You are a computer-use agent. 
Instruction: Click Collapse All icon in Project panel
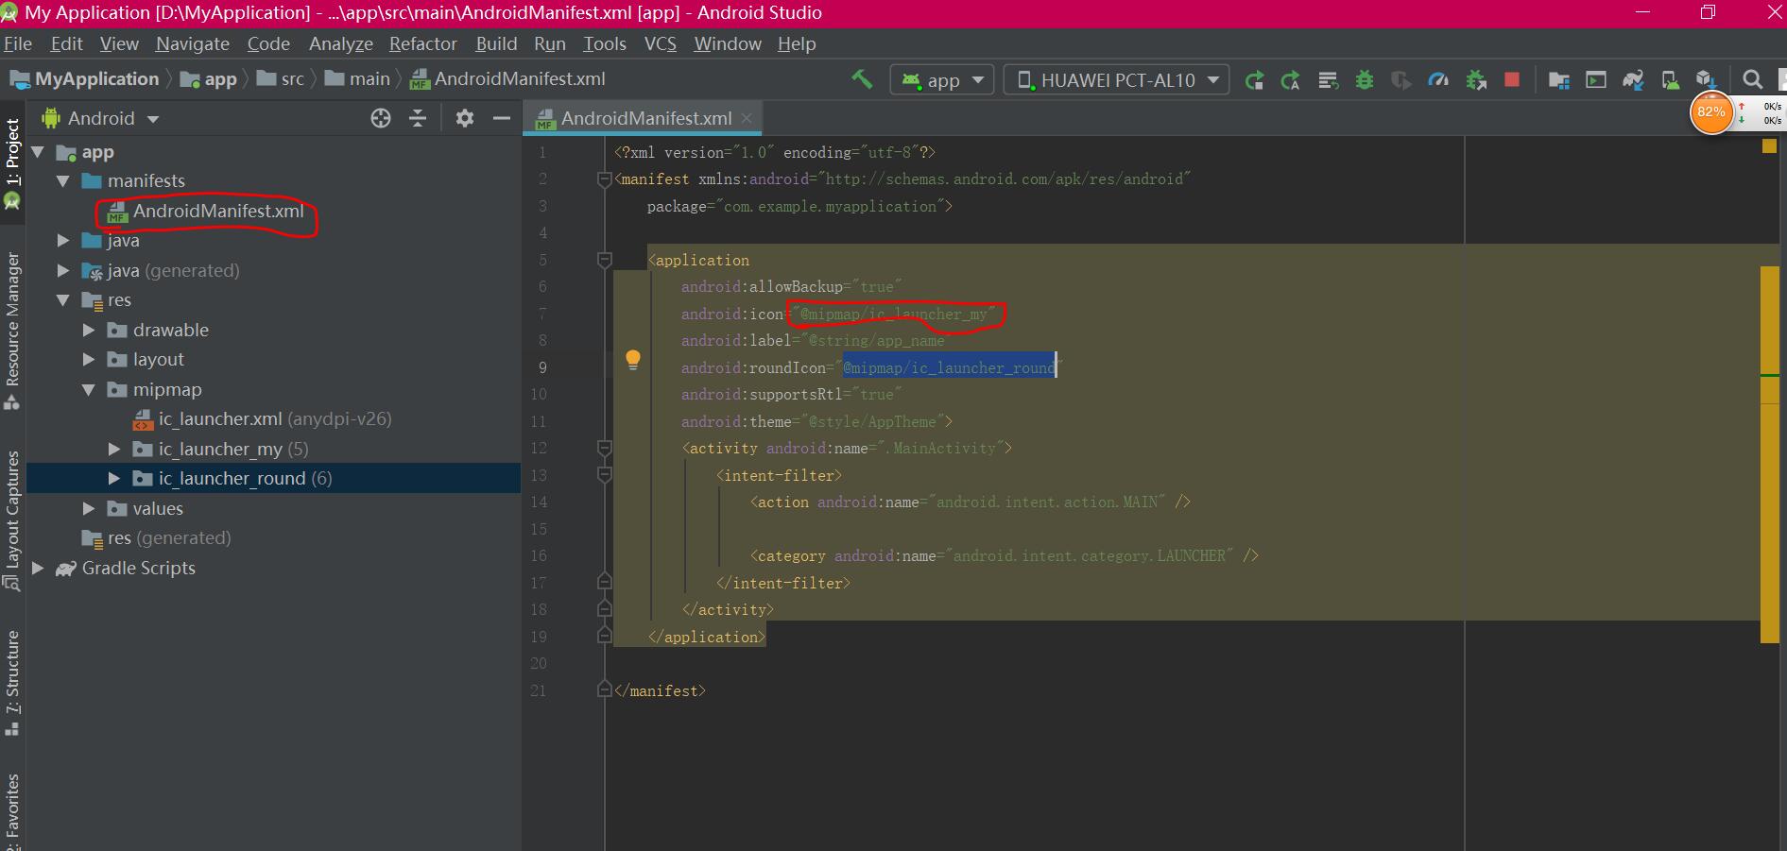click(x=418, y=118)
